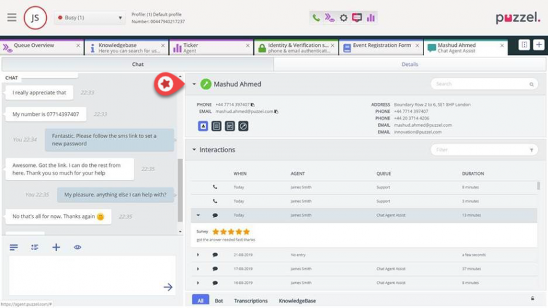
Task: Click the red chat bubble icon
Action: coord(357,18)
